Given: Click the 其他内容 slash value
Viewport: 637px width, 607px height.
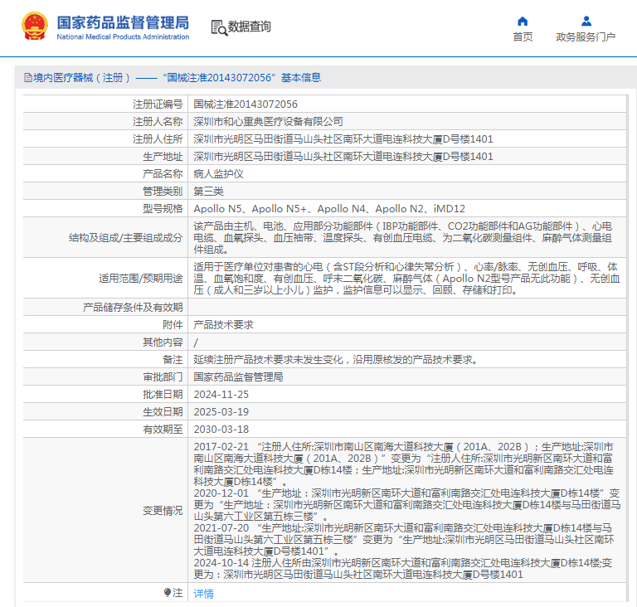Looking at the screenshot, I should (197, 342).
